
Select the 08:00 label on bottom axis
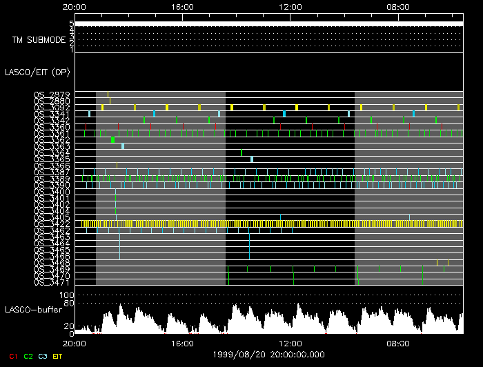pyautogui.click(x=398, y=341)
